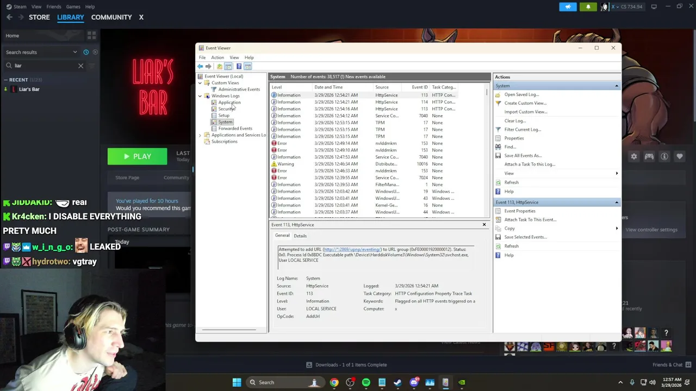Open the Setup log in the tree
The width and height of the screenshot is (696, 391).
pos(223,115)
